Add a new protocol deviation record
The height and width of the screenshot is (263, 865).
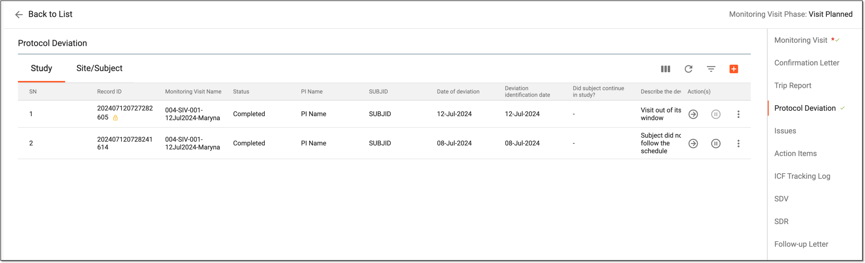click(734, 69)
